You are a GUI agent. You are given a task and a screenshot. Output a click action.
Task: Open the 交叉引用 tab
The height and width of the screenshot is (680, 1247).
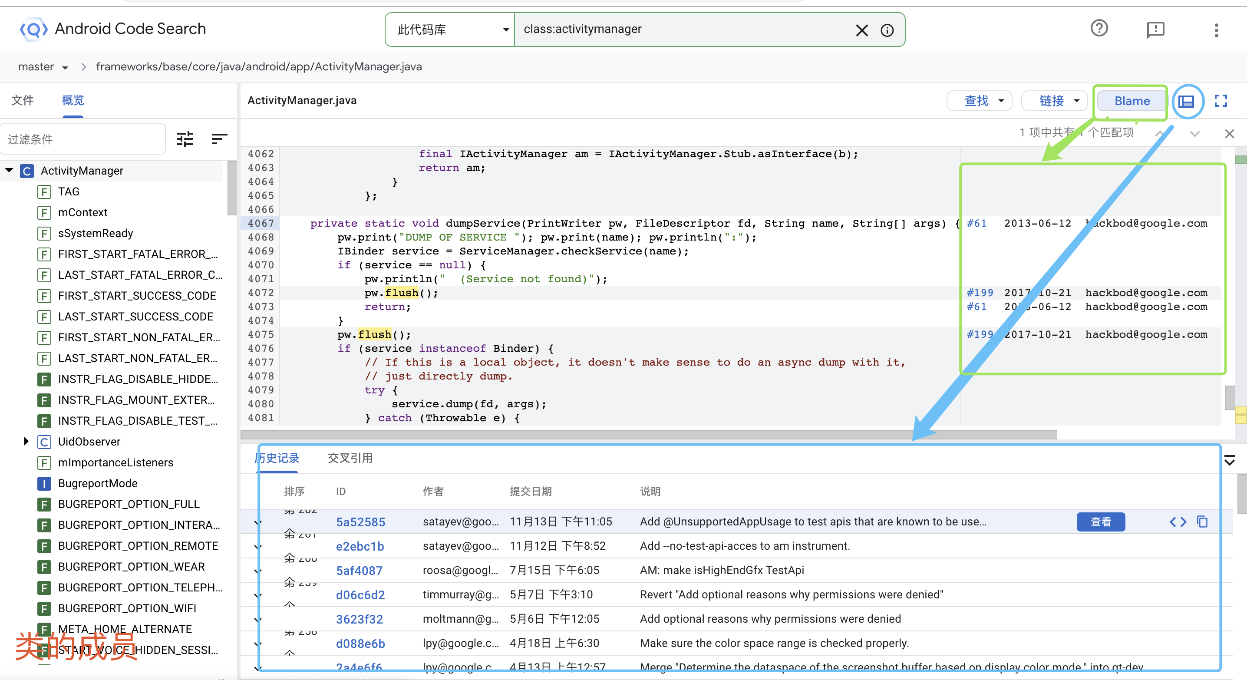[350, 459]
